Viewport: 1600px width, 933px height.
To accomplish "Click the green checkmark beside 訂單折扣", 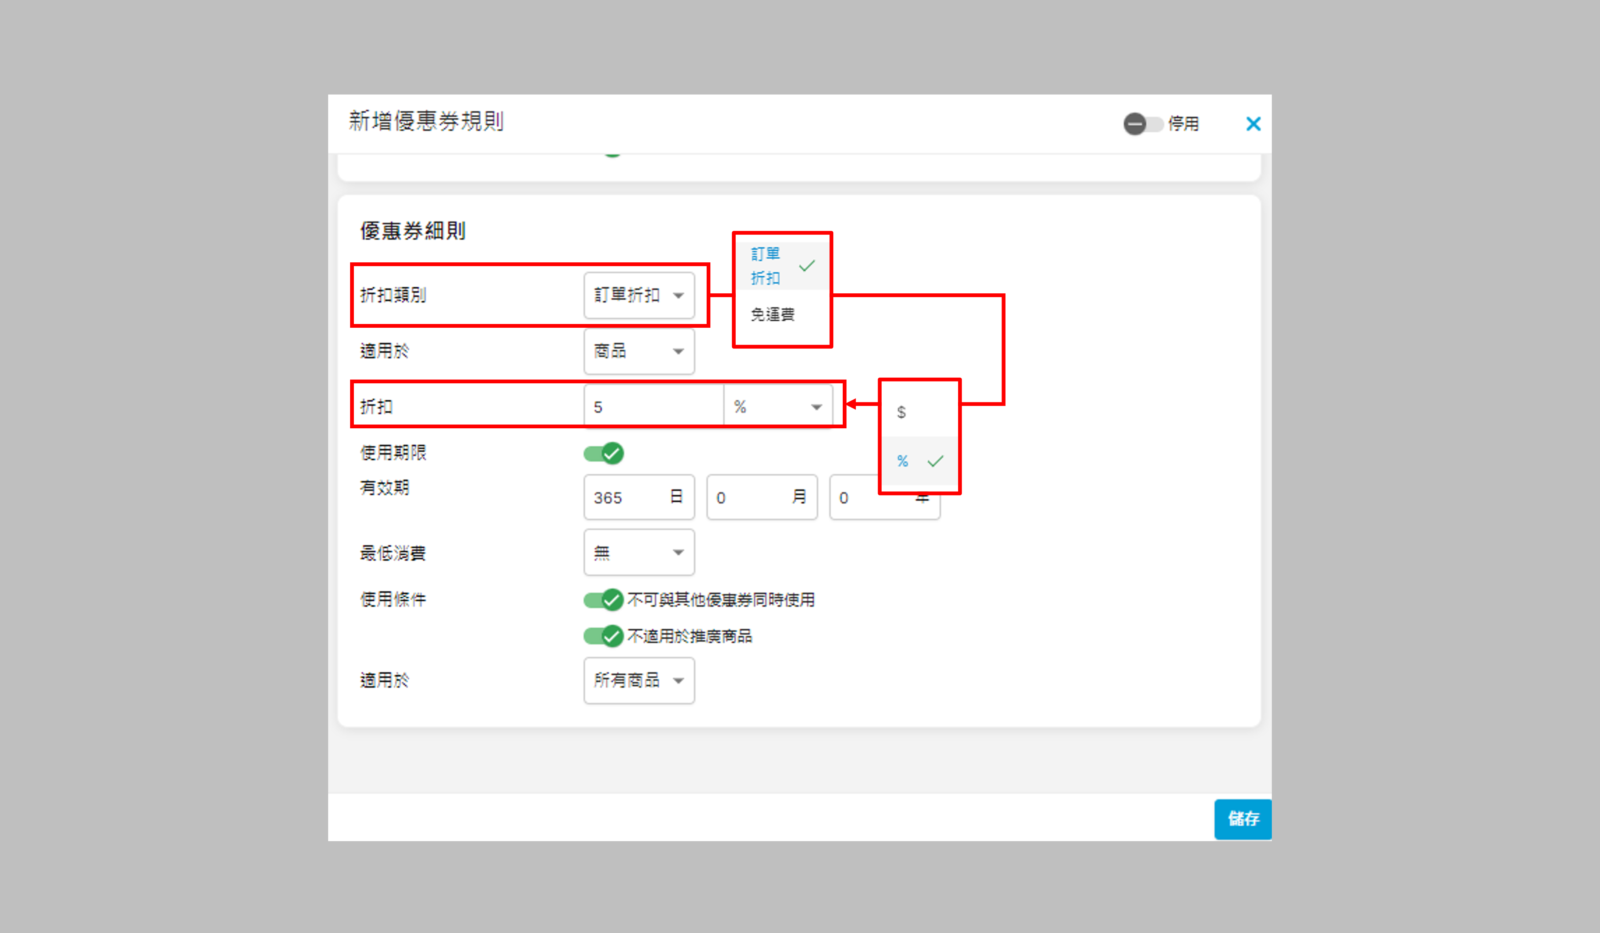I will click(807, 266).
